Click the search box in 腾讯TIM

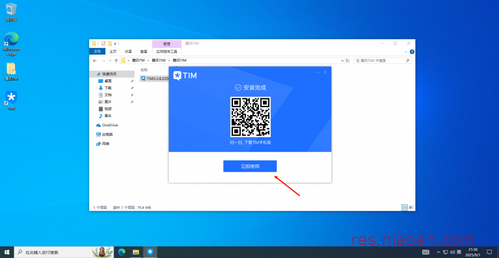point(382,60)
